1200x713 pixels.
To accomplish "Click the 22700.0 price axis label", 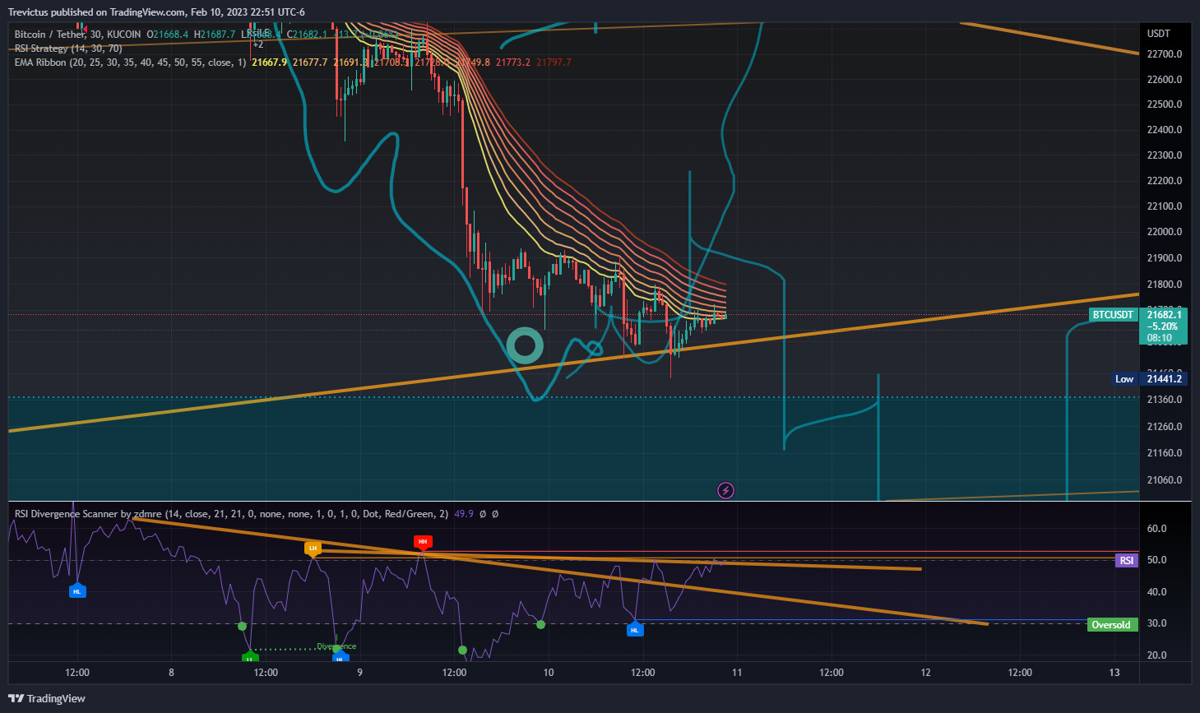I will coord(1165,54).
